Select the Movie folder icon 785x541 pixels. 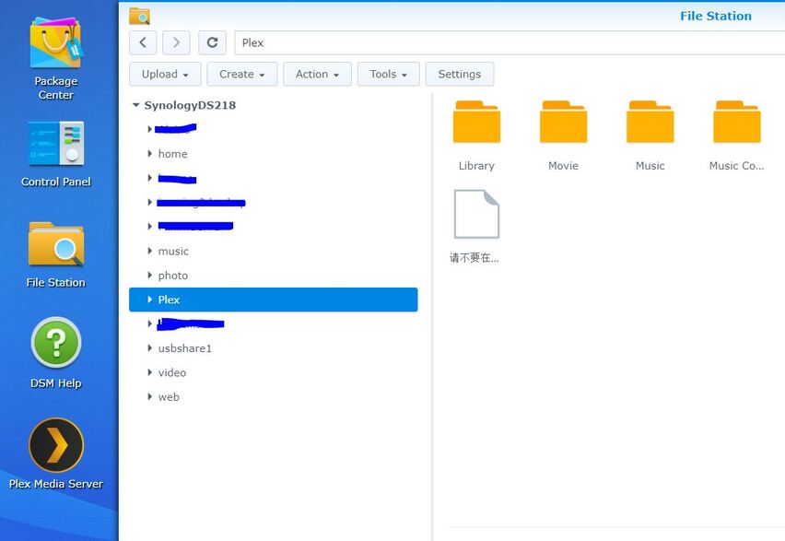click(563, 122)
